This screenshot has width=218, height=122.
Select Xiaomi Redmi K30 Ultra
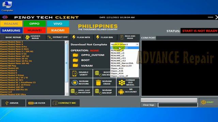[x=13, y=94]
